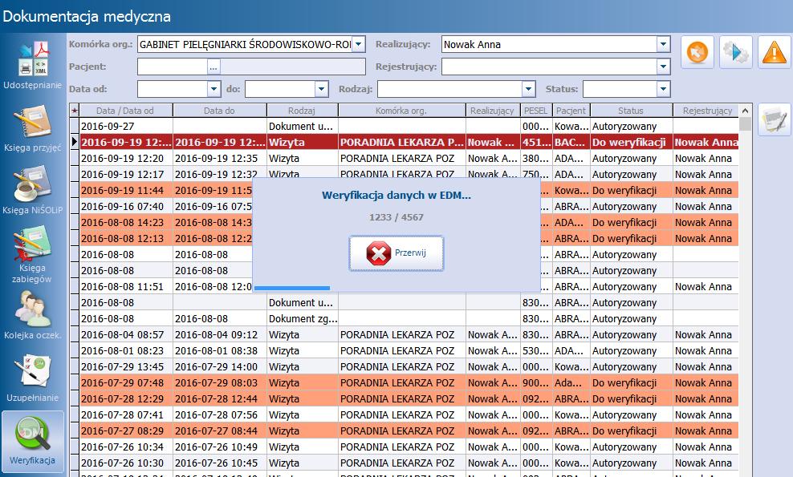Image resolution: width=793 pixels, height=477 pixels.
Task: Sort by Realizujący column header
Action: pyautogui.click(x=492, y=111)
